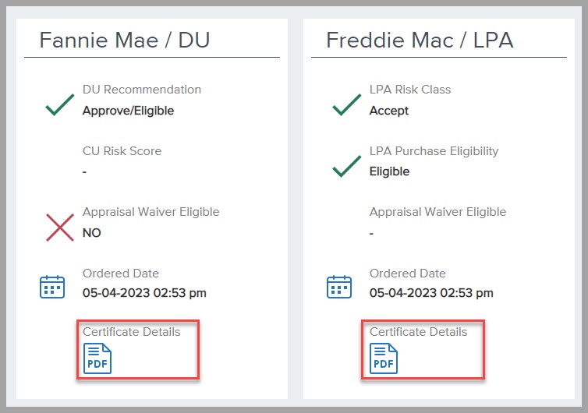Click the LPA Risk Class Accept value

click(x=389, y=111)
